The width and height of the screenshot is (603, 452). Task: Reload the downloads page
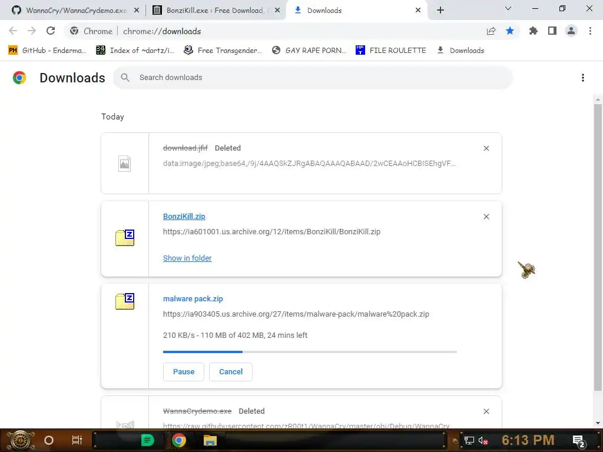point(51,31)
